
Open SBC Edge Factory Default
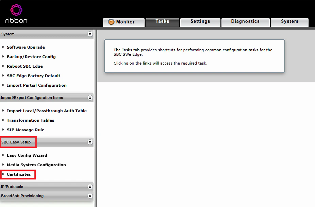(x=34, y=76)
